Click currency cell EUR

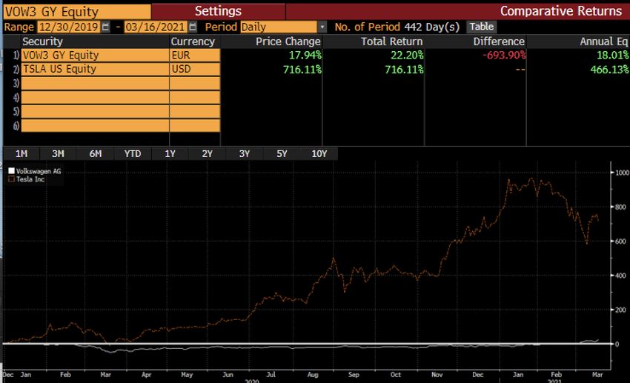click(x=194, y=56)
